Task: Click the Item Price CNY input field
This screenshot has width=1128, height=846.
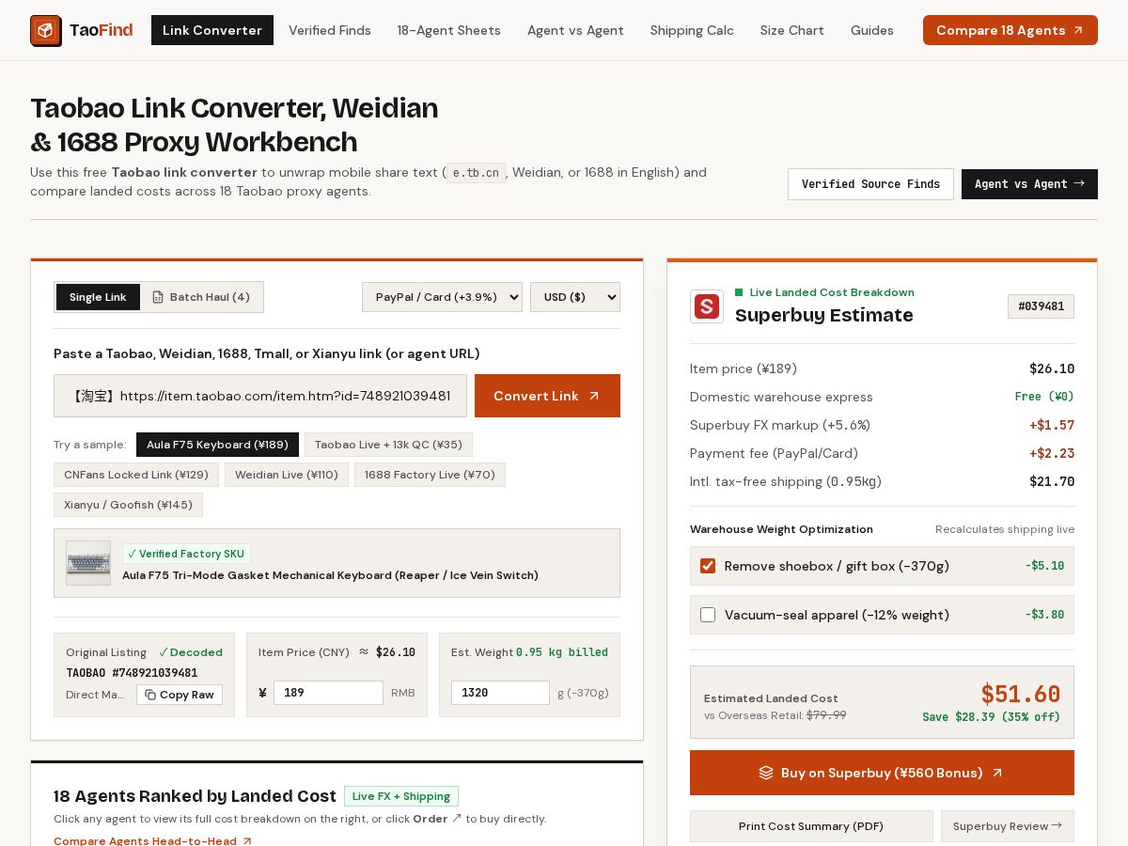Action: pos(328,693)
